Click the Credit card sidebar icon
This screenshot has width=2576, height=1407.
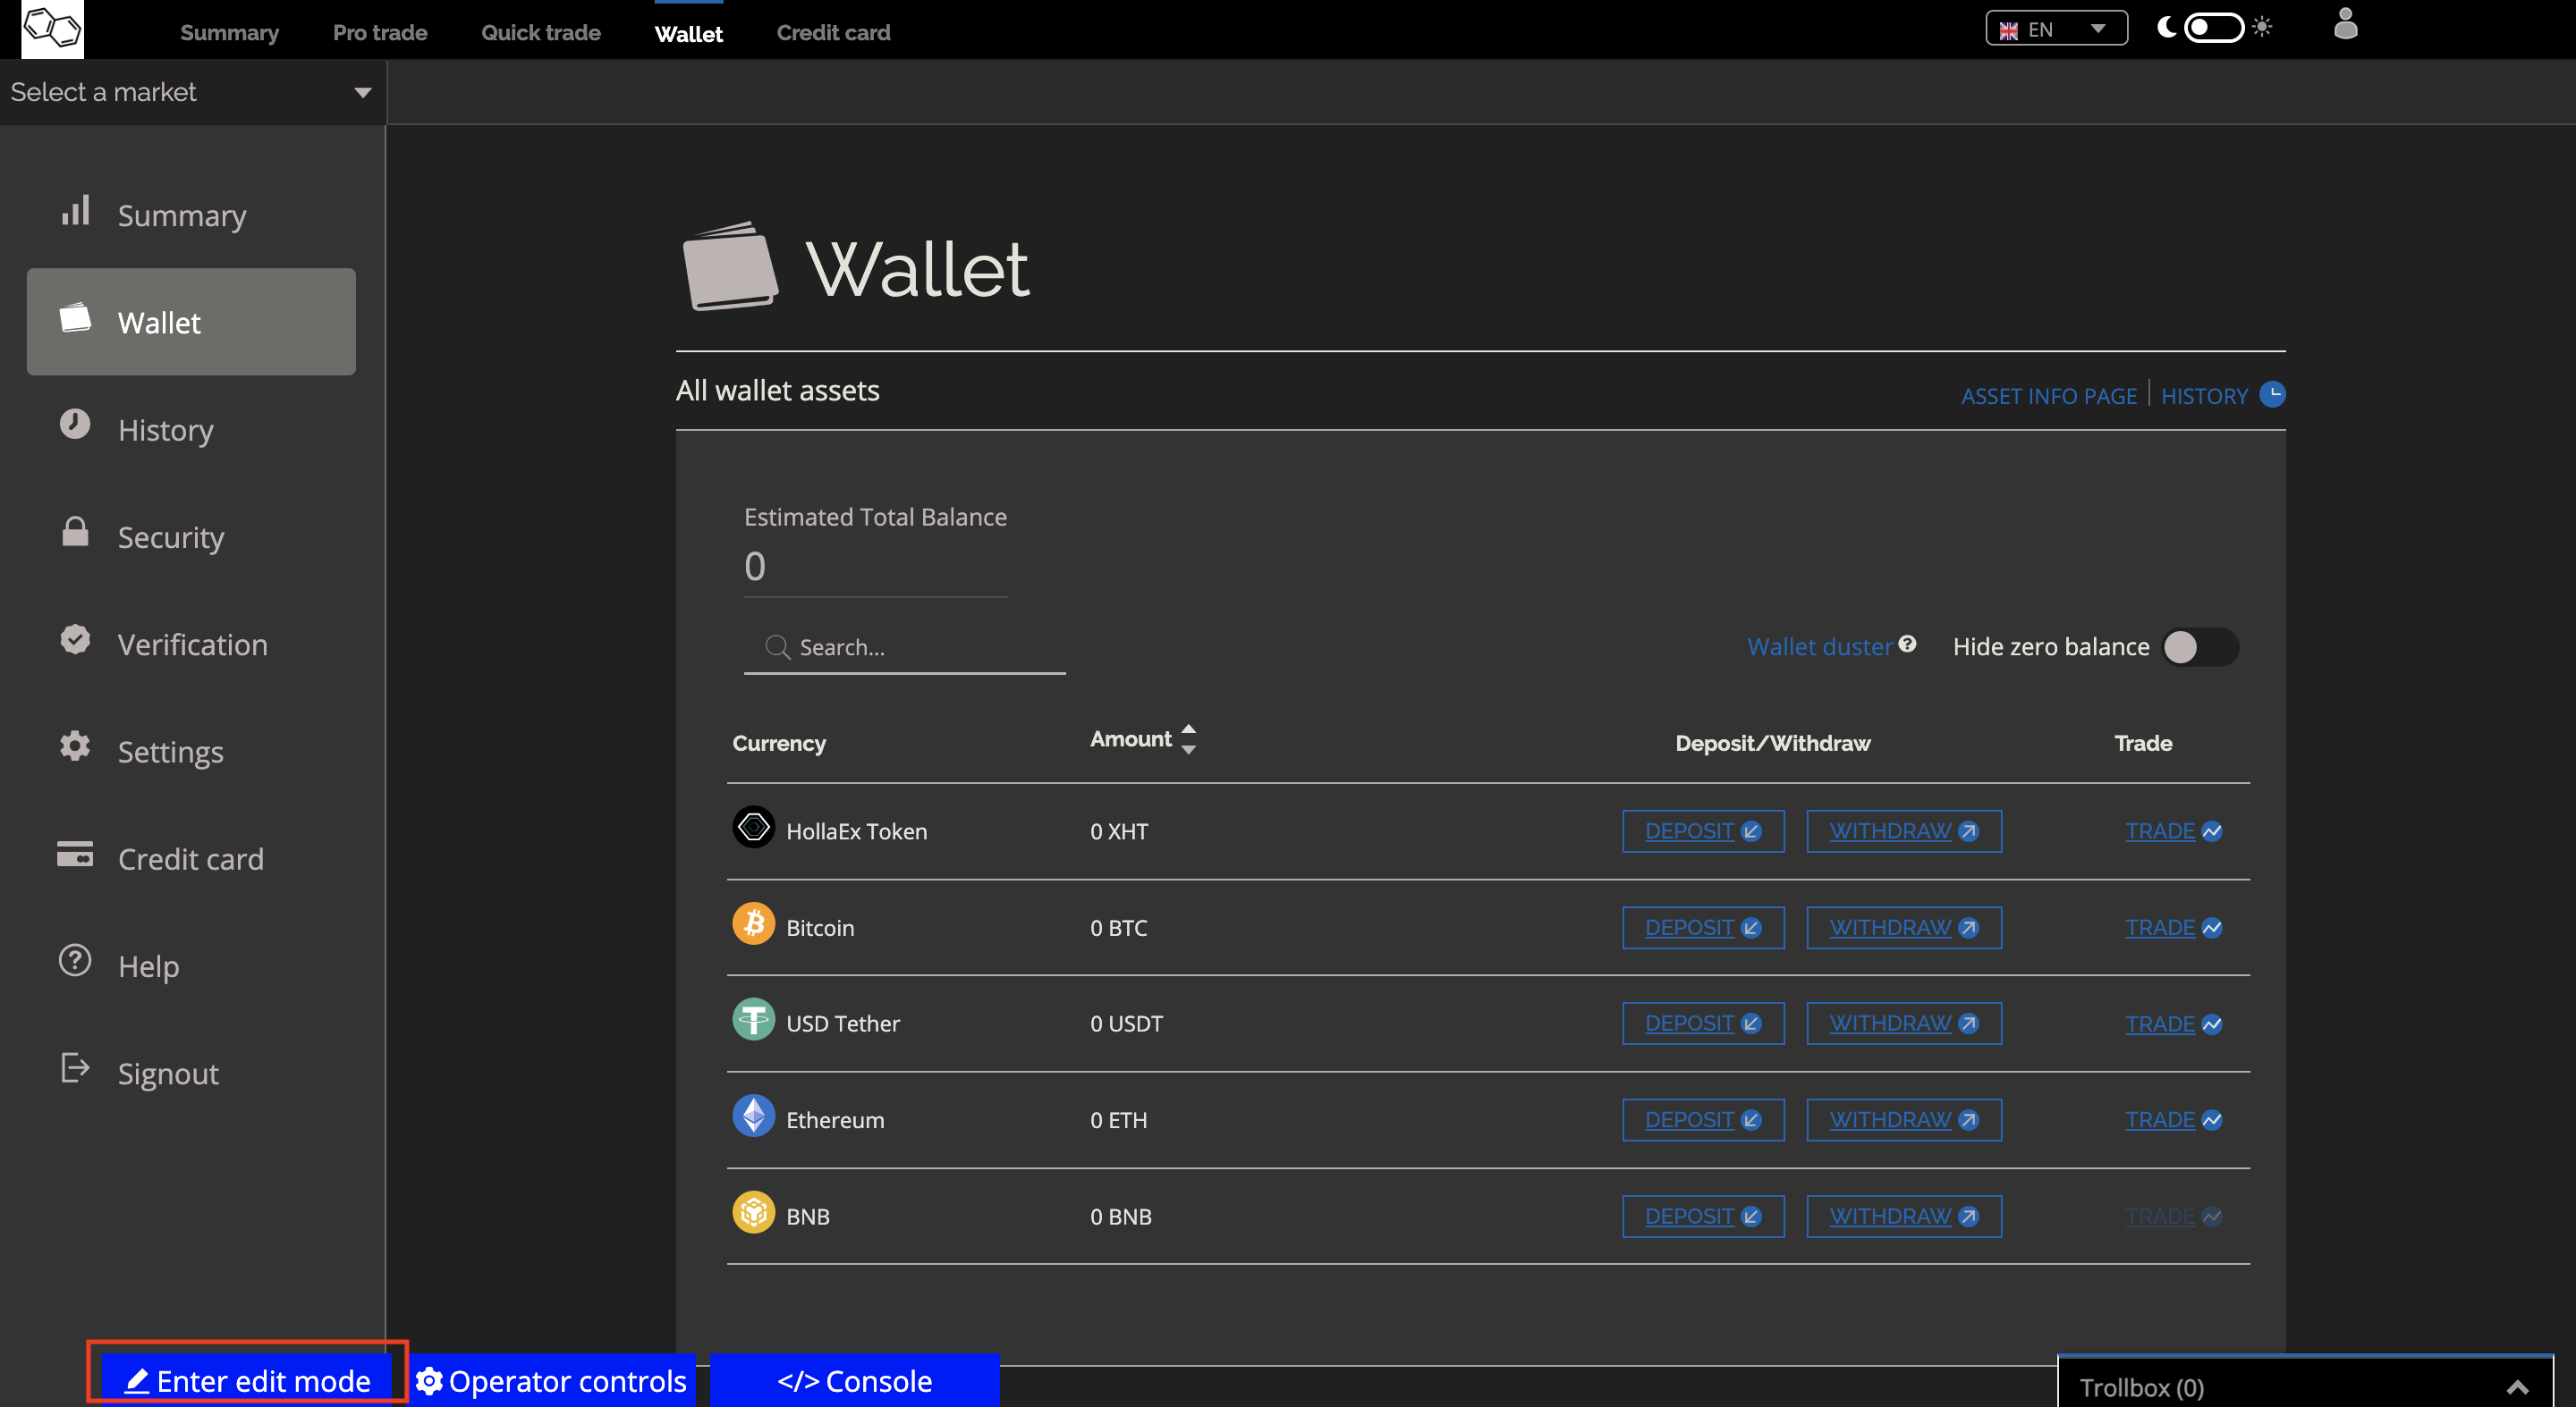tap(75, 855)
